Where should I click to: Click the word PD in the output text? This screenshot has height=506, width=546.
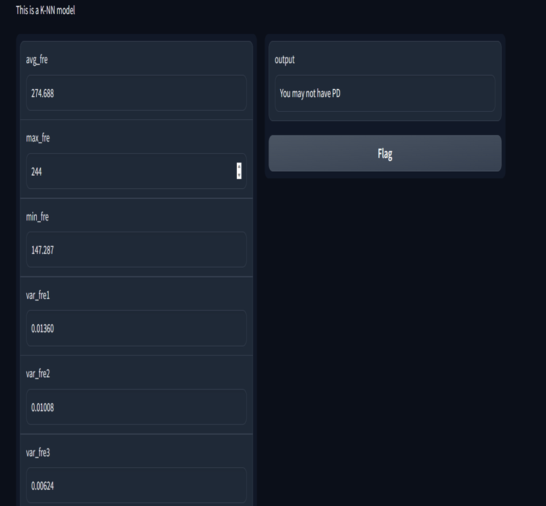point(336,93)
